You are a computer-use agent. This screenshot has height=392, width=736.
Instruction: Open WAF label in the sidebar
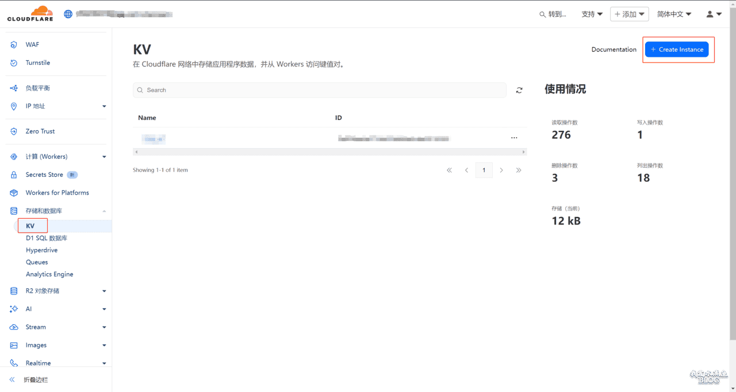[32, 45]
